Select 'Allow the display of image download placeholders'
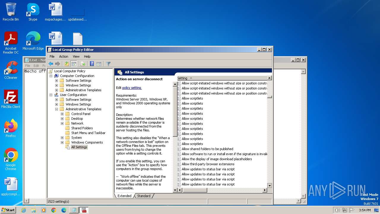Screen dimensions: 380x214 pos(217,159)
